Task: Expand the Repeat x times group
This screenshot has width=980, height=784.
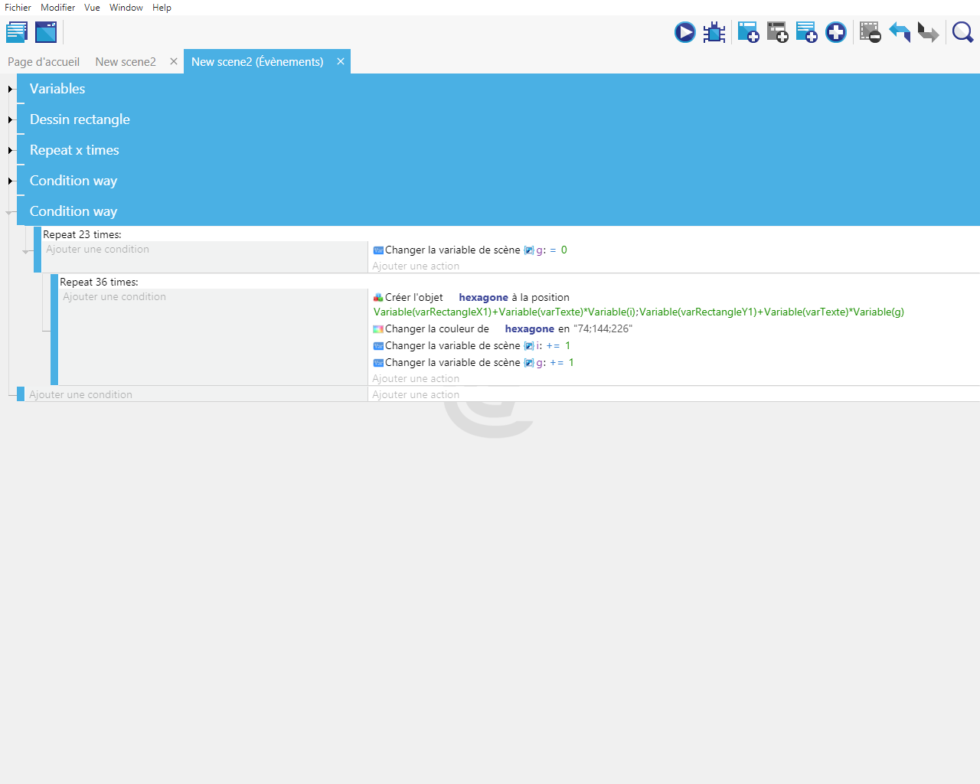Action: click(x=11, y=150)
